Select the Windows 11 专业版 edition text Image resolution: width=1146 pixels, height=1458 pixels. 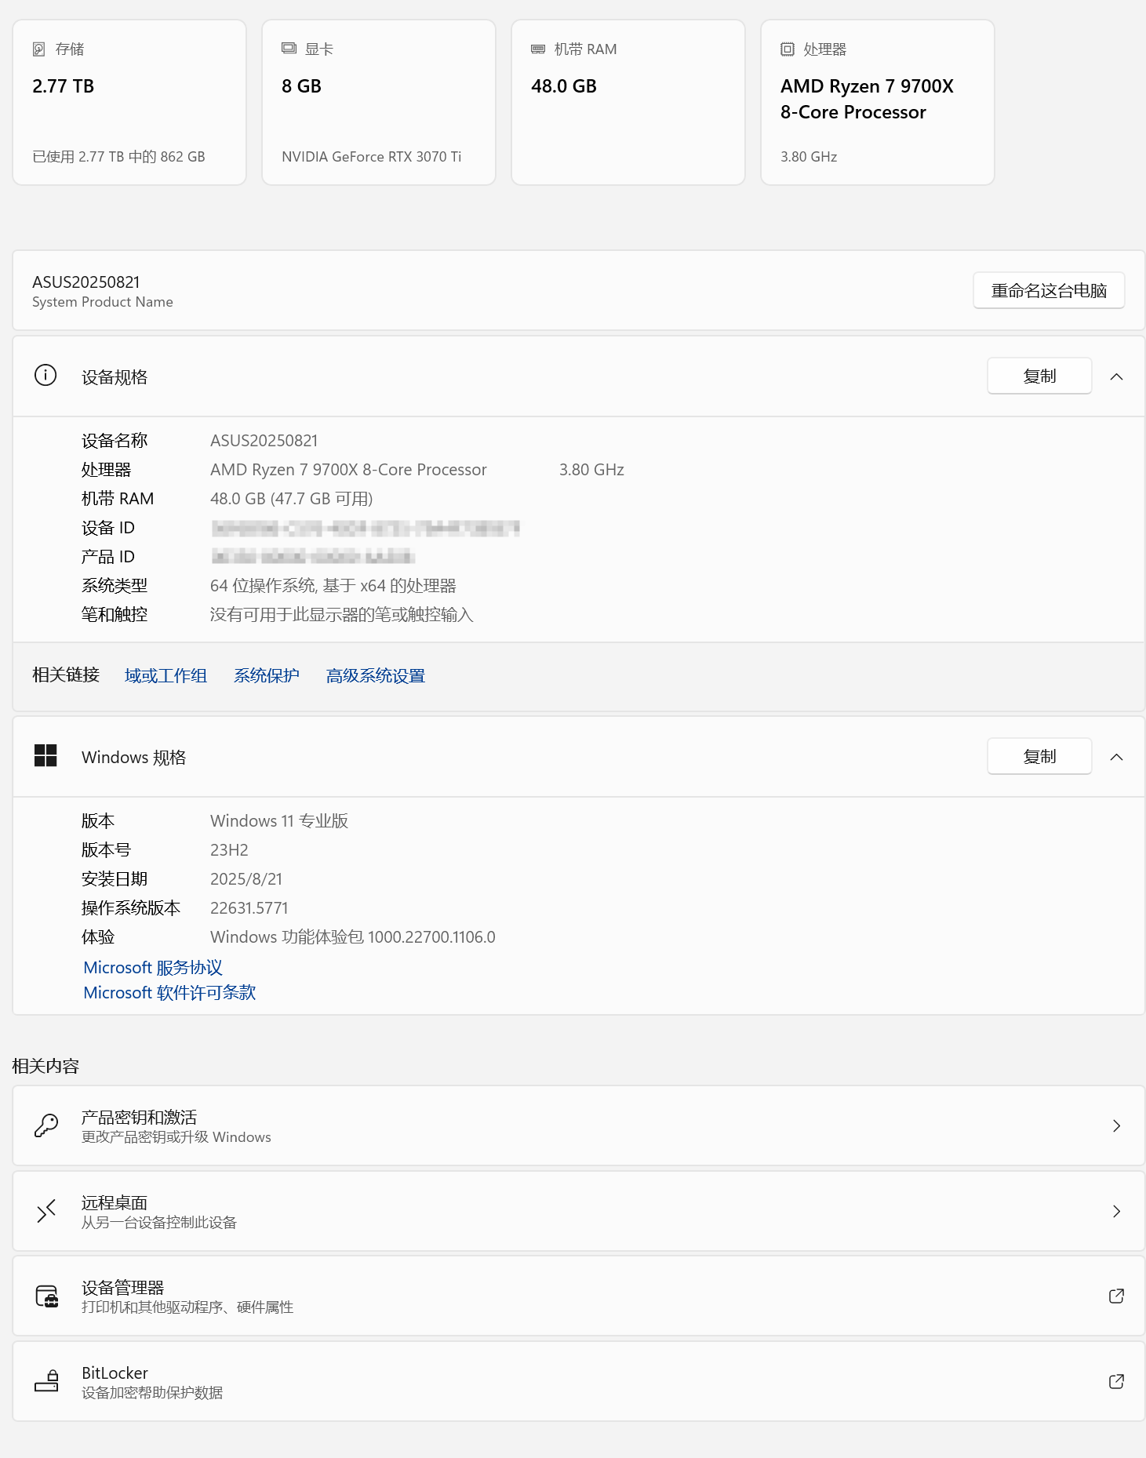coord(279,821)
